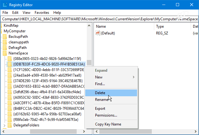
Task: Select the BackupPath key label
Action: pyautogui.click(x=18, y=37)
